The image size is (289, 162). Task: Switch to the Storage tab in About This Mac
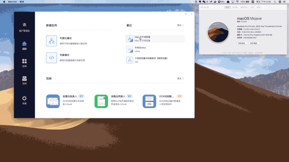pos(244,7)
